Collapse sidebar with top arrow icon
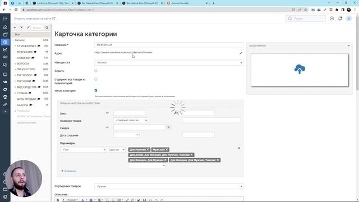 5,19
